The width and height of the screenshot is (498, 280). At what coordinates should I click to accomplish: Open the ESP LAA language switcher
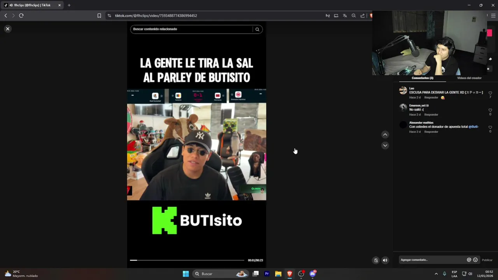(454, 274)
